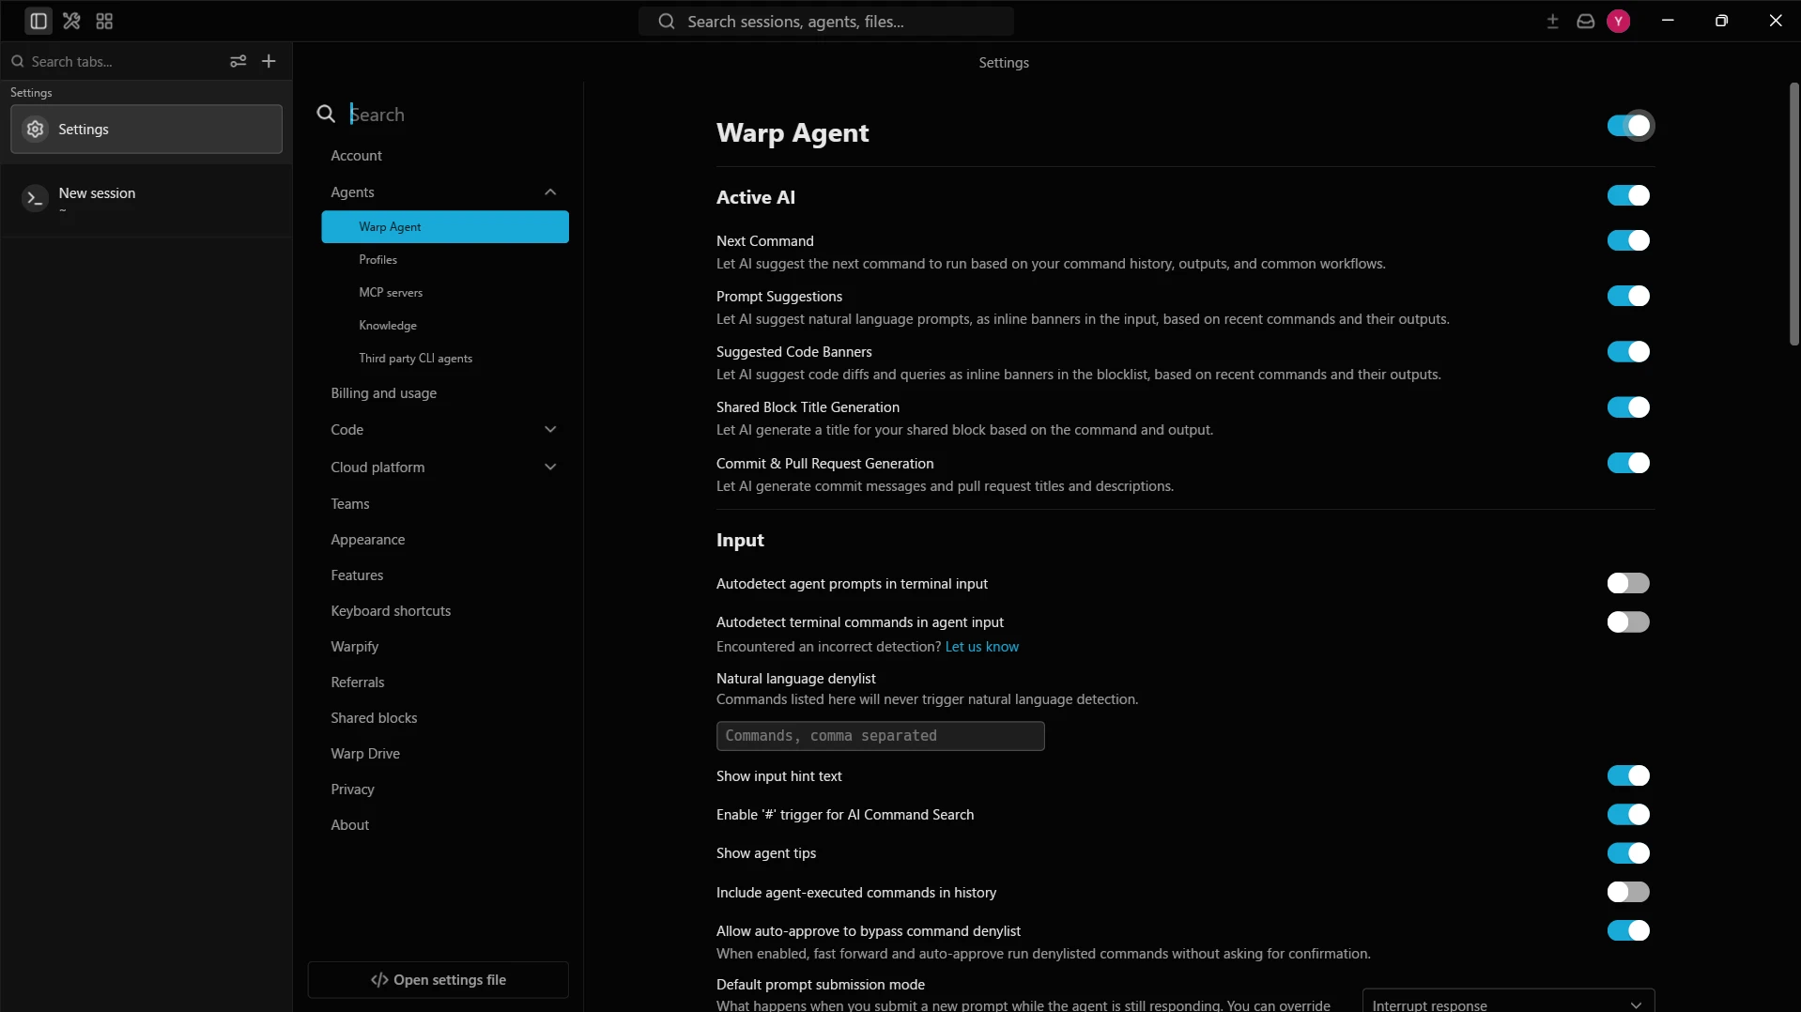The image size is (1801, 1012).
Task: Click the Natural language denylist input field
Action: (x=880, y=736)
